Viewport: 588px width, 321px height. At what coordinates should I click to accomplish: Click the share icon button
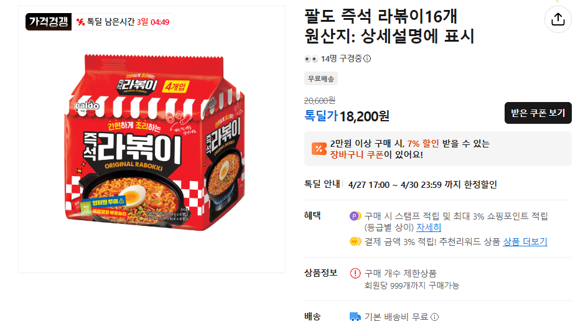558,19
